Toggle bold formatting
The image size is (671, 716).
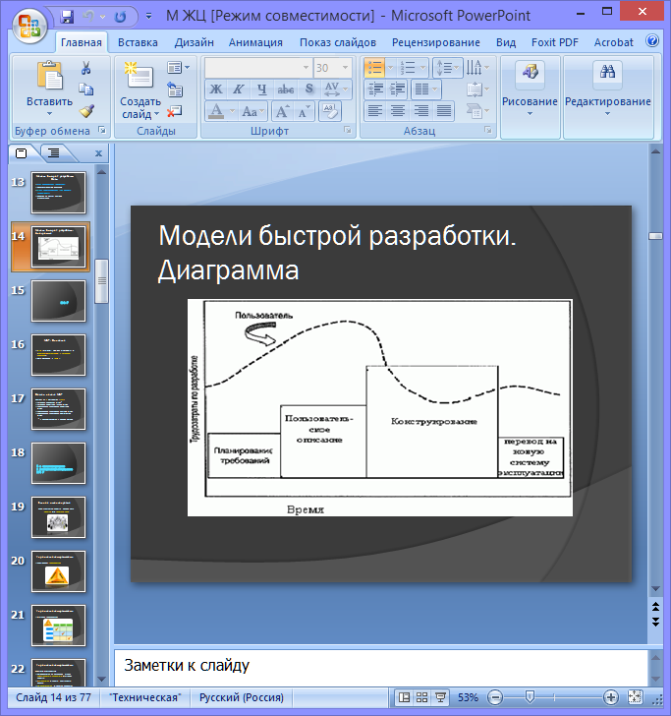point(217,89)
